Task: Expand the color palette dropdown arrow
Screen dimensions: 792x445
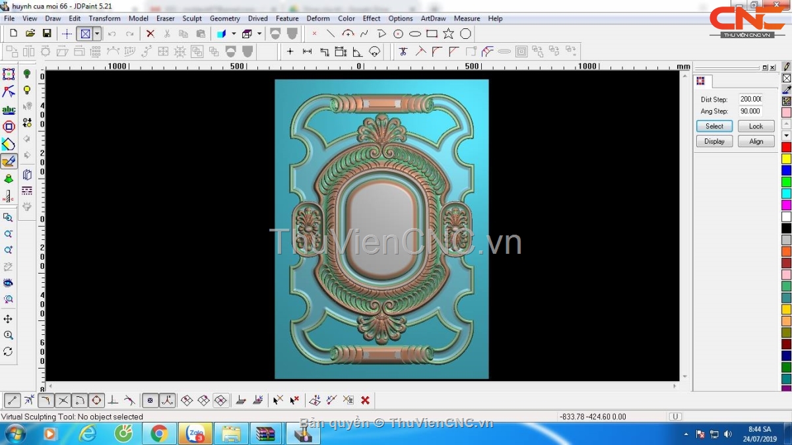Action: pyautogui.click(x=787, y=135)
